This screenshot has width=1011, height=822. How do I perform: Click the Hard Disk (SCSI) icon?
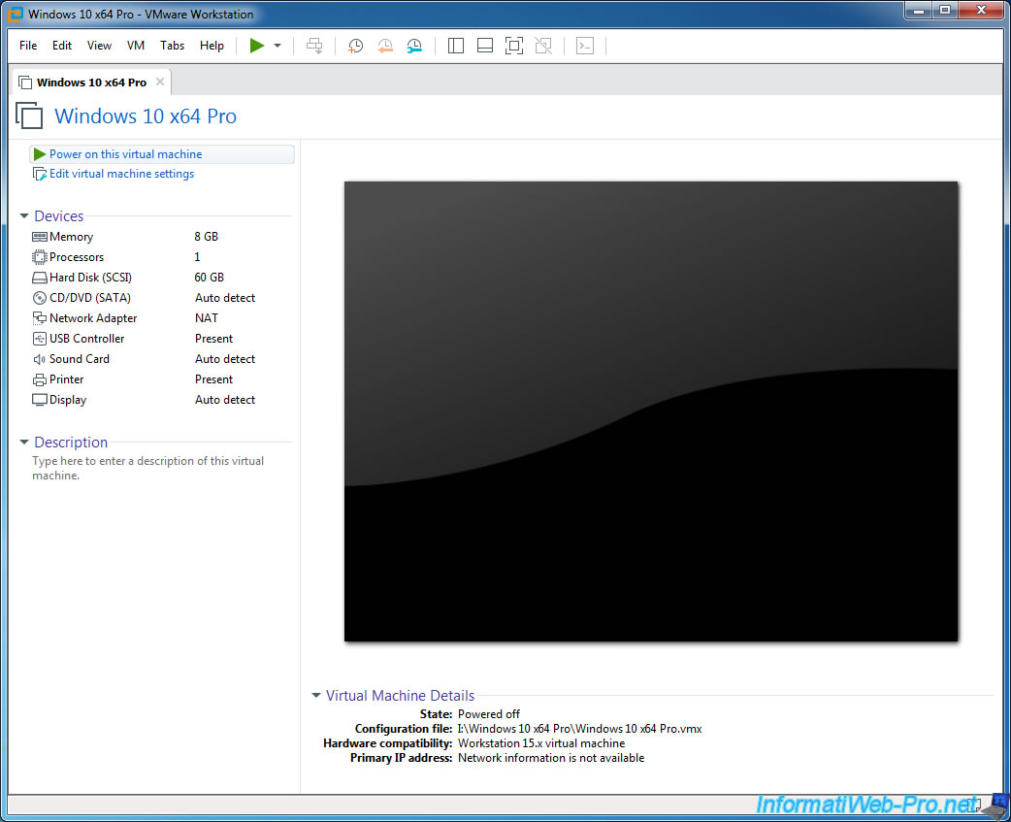(x=40, y=278)
